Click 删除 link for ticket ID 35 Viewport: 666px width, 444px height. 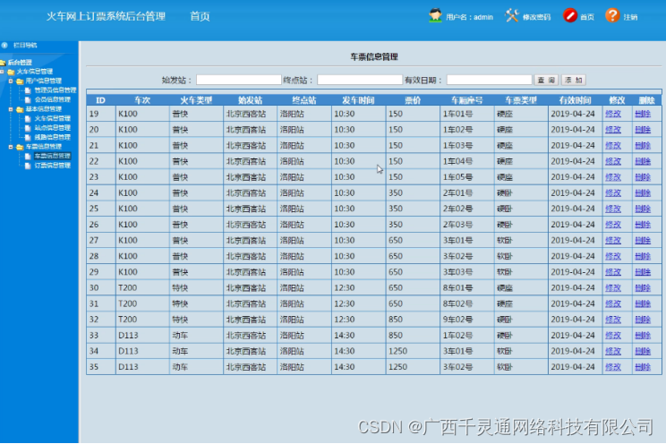point(643,367)
